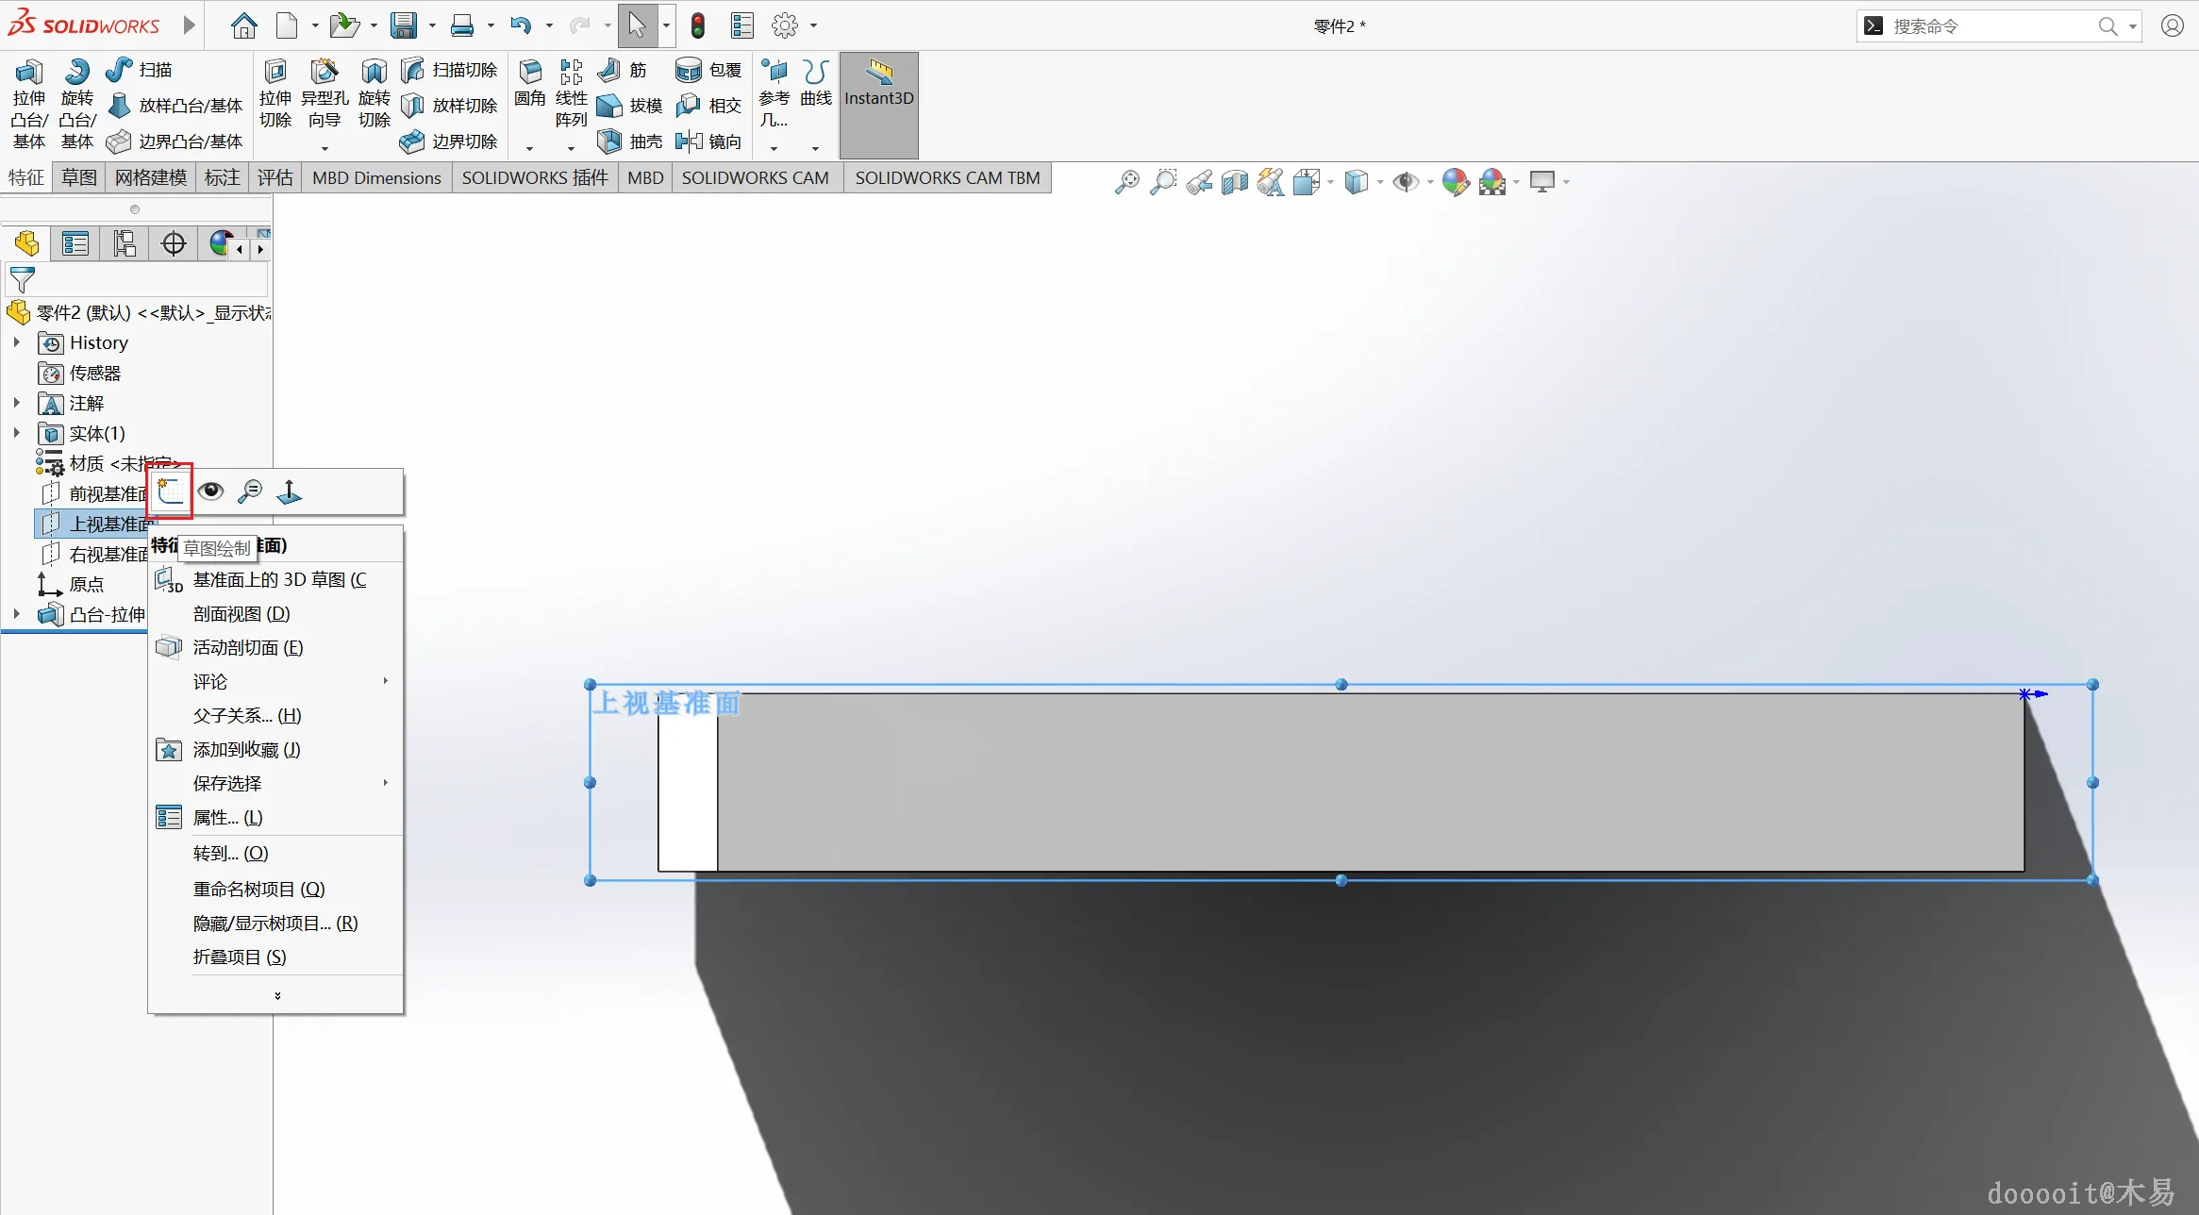This screenshot has height=1215, width=2199.
Task: Choose 剖面视图 (D) from context menu
Action: pos(242,614)
